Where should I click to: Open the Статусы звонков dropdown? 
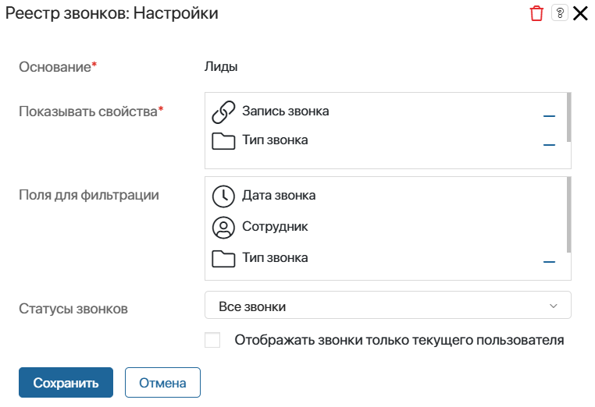pyautogui.click(x=388, y=305)
